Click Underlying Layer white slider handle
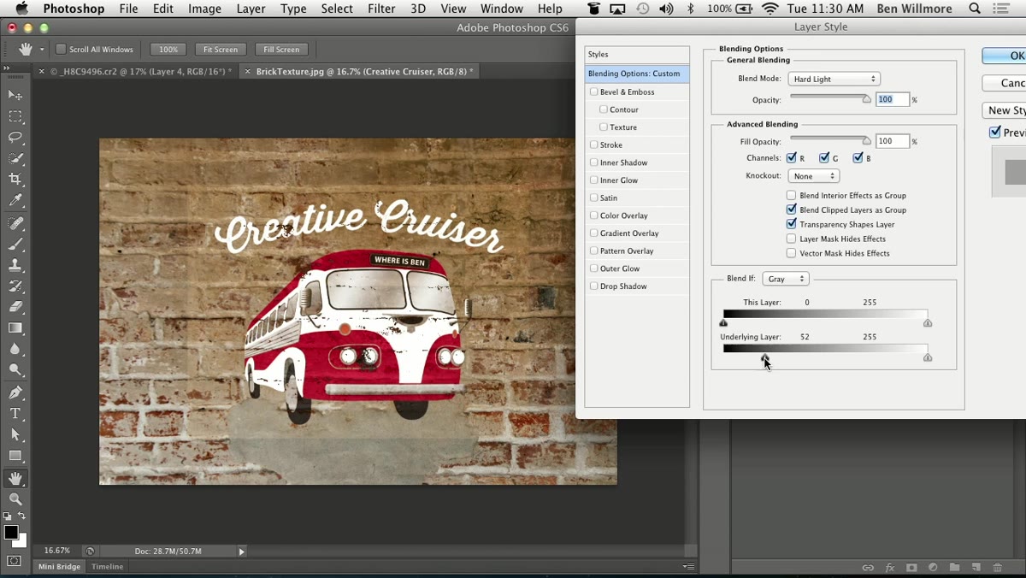Screen dimensions: 1026x578 click(x=928, y=357)
